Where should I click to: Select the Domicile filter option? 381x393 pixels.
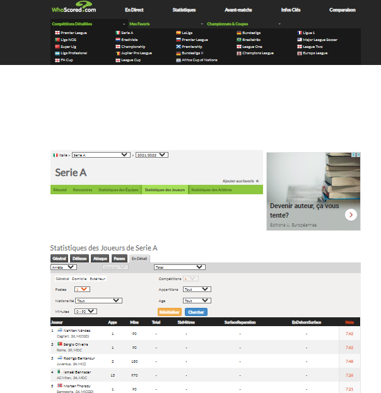pos(79,278)
